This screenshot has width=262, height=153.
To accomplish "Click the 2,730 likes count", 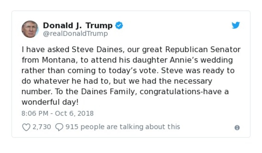I will click(42, 127).
